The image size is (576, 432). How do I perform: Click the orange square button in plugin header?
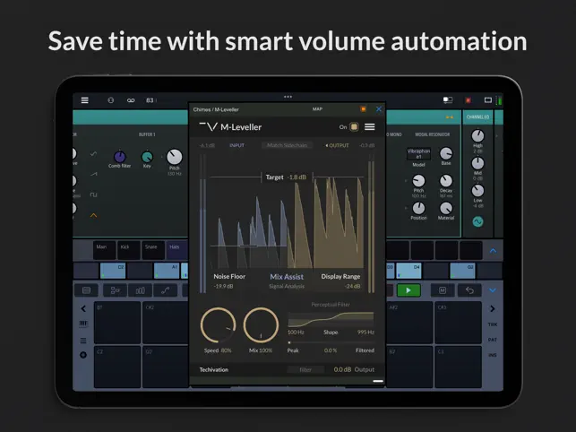(363, 109)
